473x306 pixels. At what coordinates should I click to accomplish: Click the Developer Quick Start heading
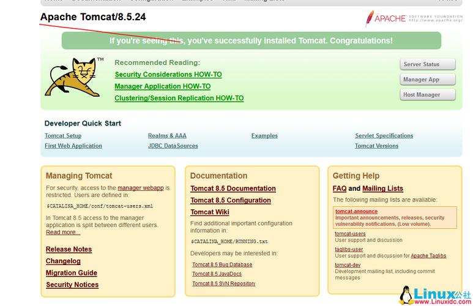(83, 124)
